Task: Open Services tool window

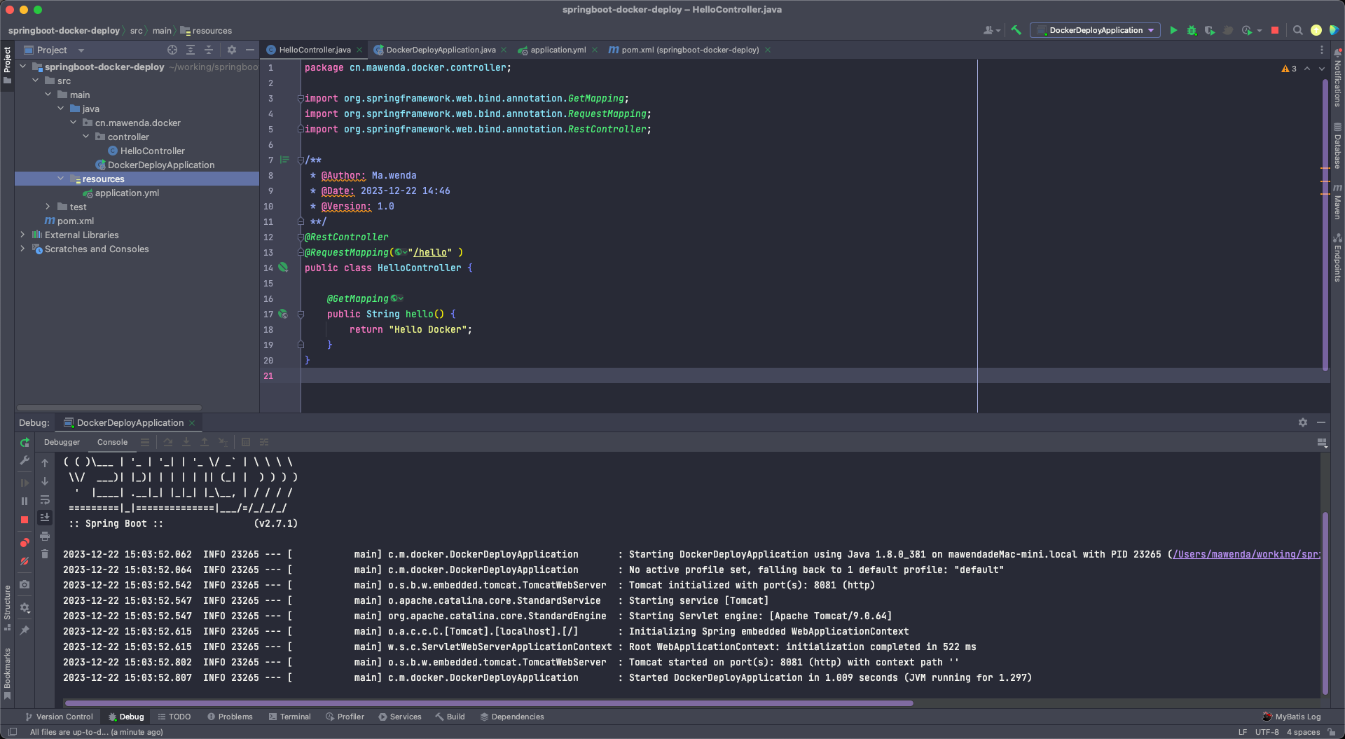Action: pyautogui.click(x=400, y=717)
